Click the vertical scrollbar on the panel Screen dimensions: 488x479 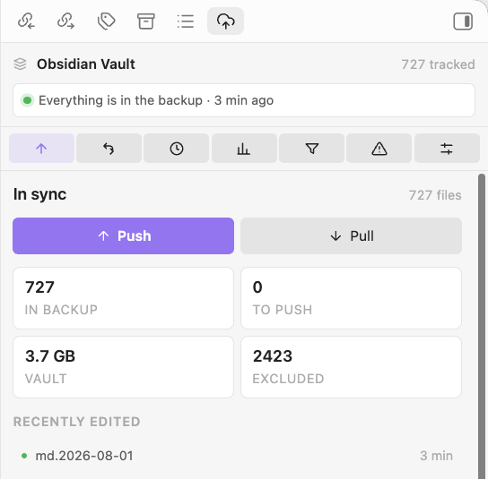pyautogui.click(x=482, y=326)
